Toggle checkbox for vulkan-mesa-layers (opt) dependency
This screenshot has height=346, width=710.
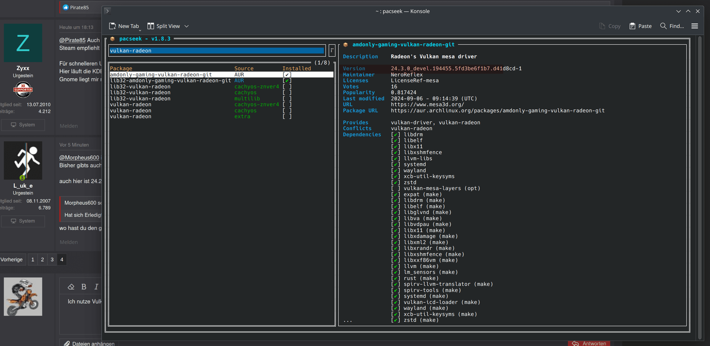pos(395,189)
